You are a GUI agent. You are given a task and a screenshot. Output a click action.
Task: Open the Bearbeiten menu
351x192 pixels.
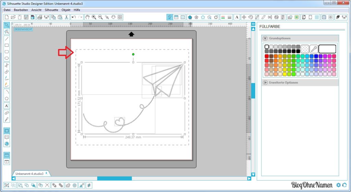tap(21, 10)
